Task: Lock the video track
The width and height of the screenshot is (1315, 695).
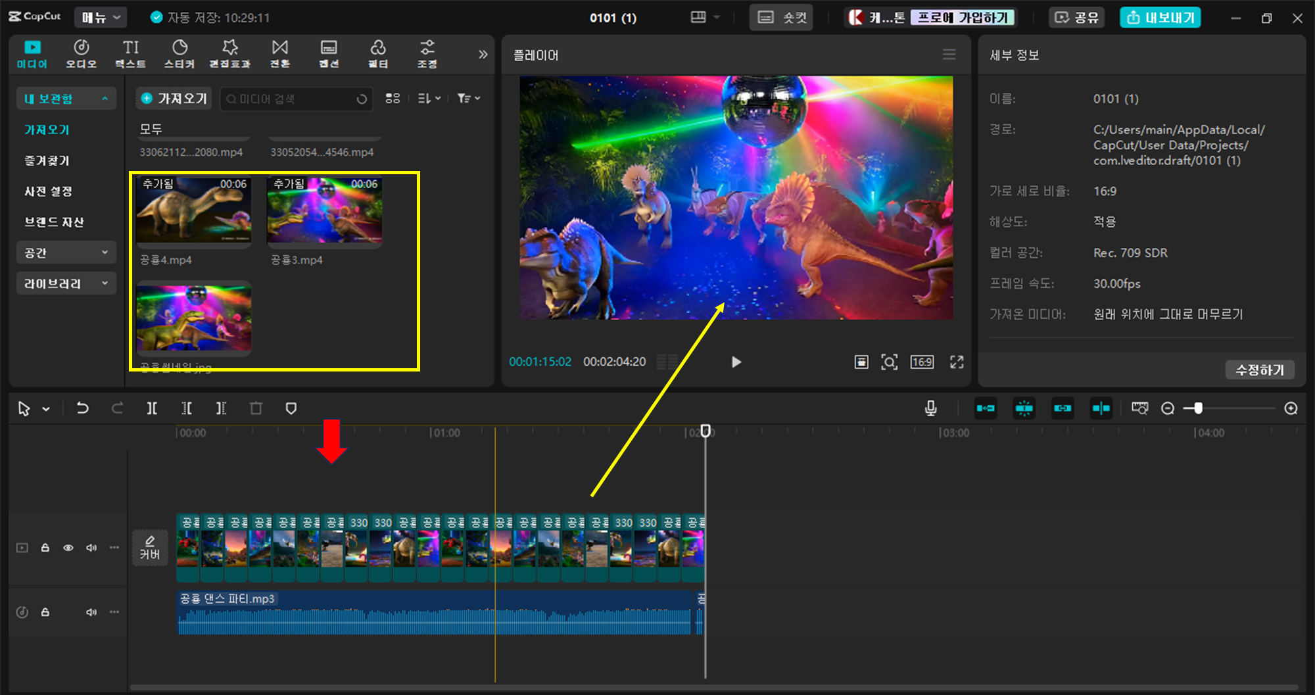Action: click(45, 548)
